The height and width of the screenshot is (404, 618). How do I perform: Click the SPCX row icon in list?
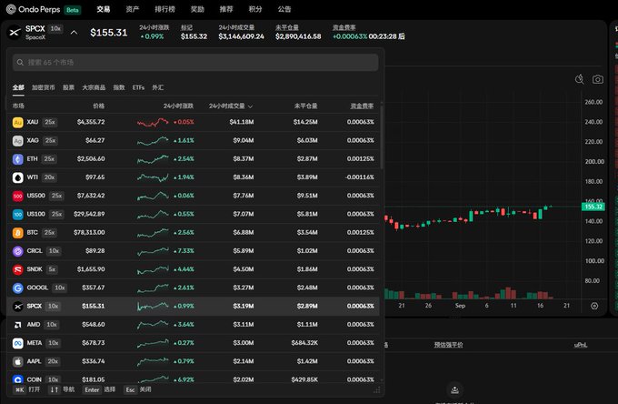(x=18, y=307)
